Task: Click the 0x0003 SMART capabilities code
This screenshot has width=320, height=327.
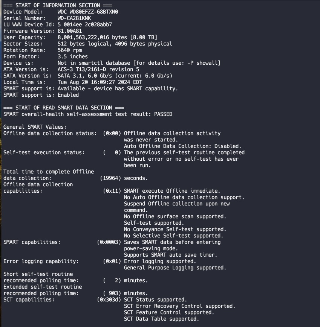Action: point(109,242)
